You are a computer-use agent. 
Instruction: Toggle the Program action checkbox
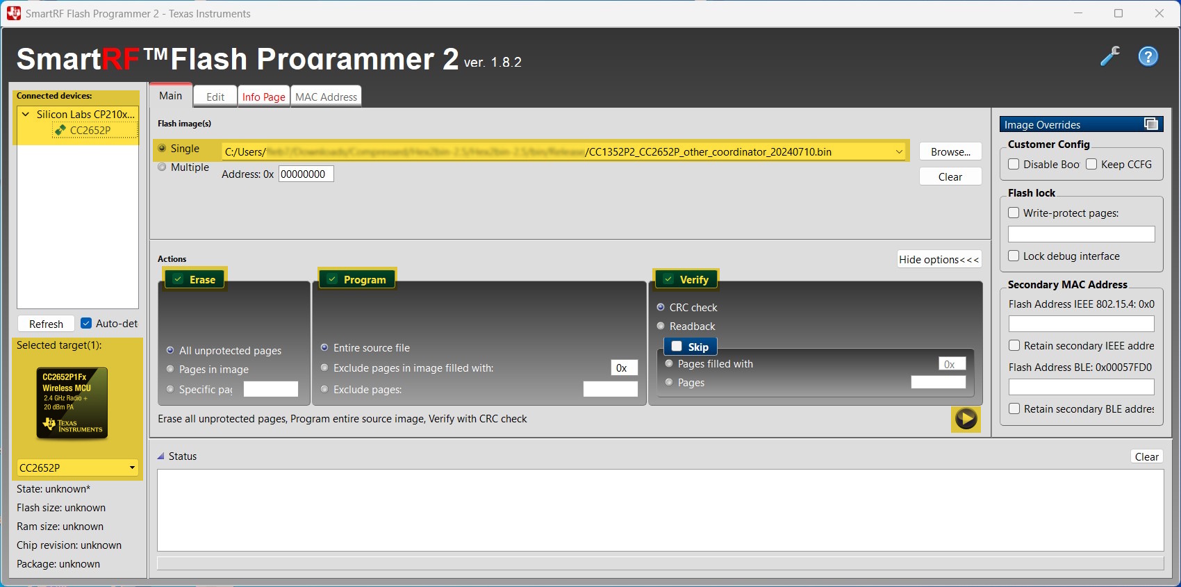tap(332, 279)
